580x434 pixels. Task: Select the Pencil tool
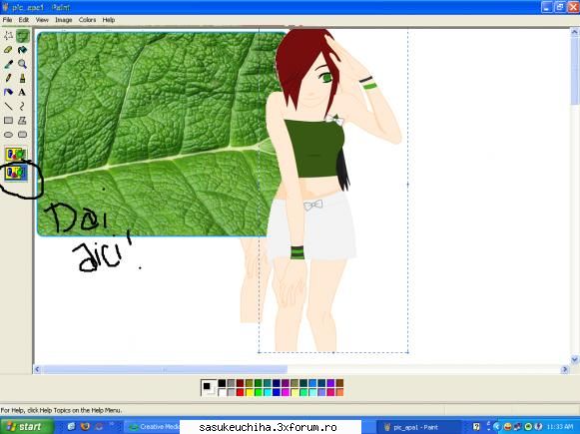coord(8,78)
